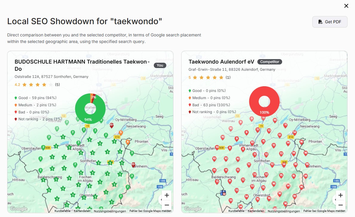Open Nutzungsbedingungen on the left map
This screenshot has height=217, width=355.
[x=110, y=211]
